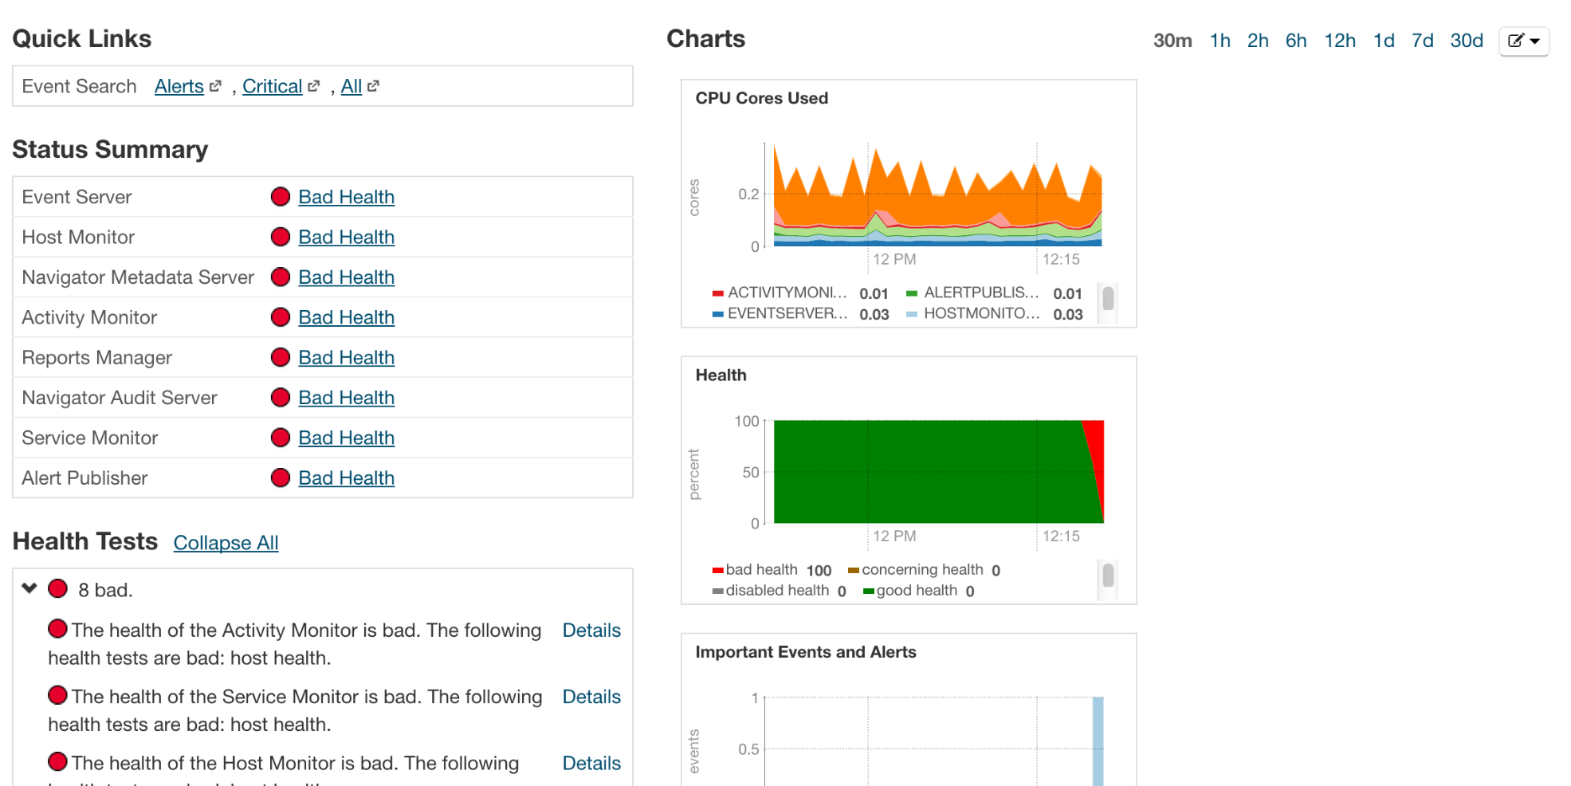This screenshot has width=1571, height=786.
Task: Collapse the 8 bad health tests group
Action: tap(29, 589)
